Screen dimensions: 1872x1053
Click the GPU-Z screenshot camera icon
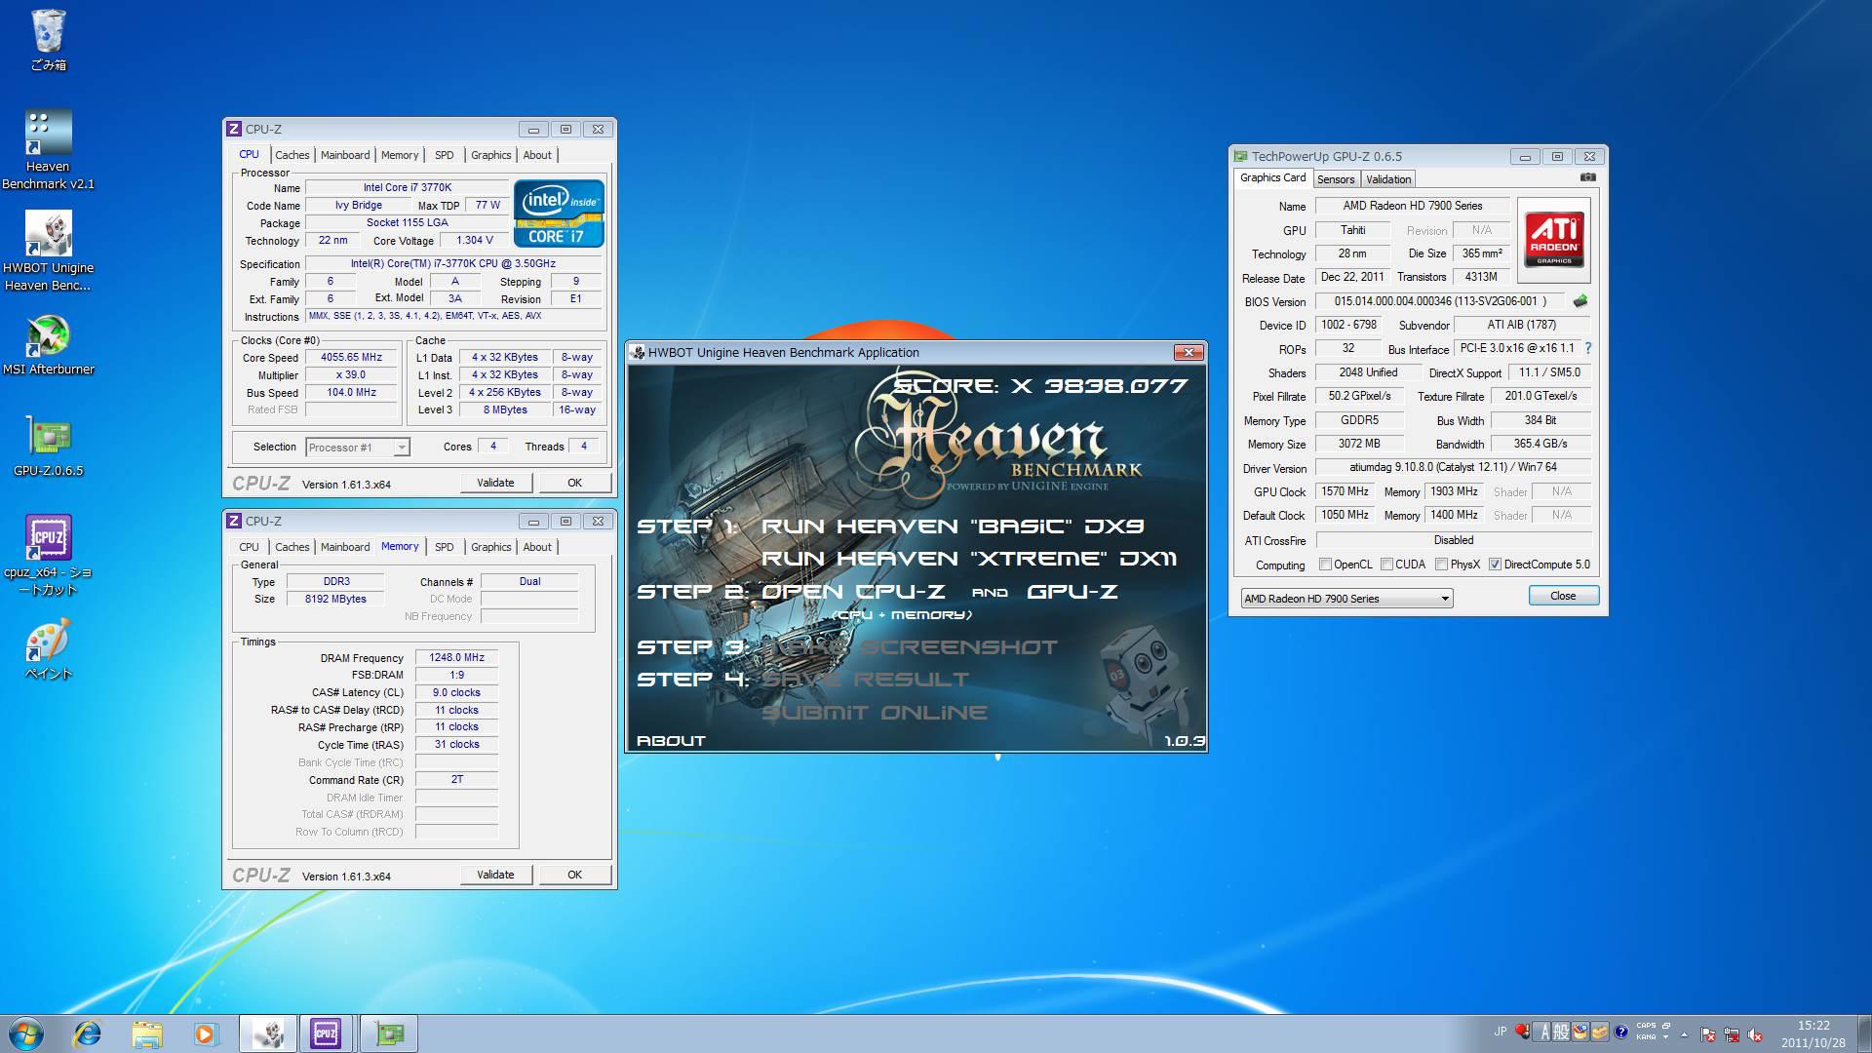pos(1587,177)
